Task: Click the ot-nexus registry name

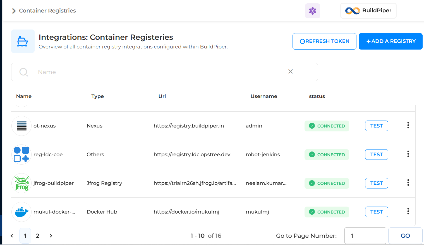Action: coord(45,126)
